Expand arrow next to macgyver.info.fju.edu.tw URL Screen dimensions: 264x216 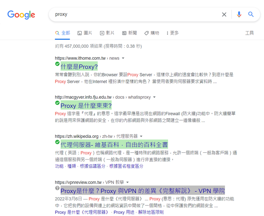pyautogui.click(x=154, y=97)
